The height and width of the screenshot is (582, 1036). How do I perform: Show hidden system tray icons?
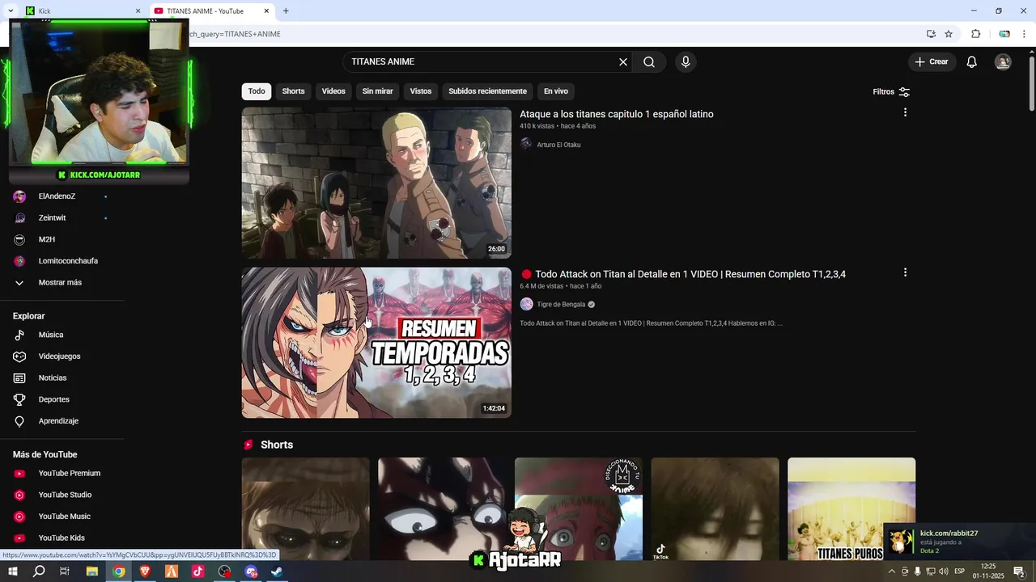pyautogui.click(x=892, y=571)
